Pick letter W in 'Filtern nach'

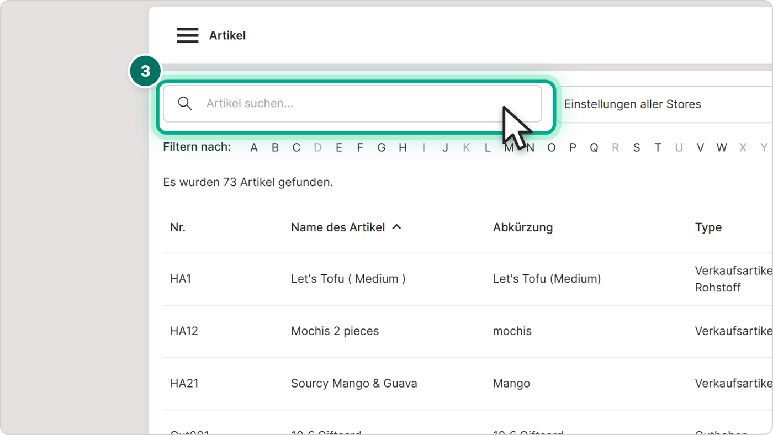point(722,147)
